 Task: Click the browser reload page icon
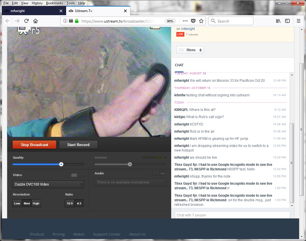tap(26, 21)
